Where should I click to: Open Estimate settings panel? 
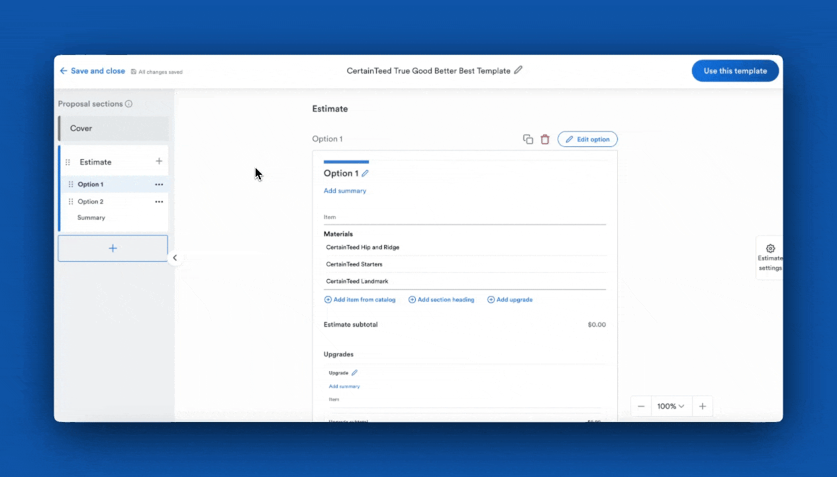click(769, 258)
